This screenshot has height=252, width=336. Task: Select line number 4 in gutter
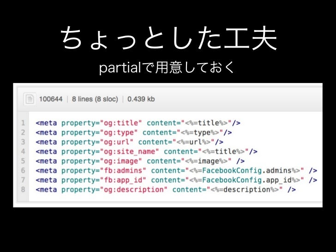[23, 151]
